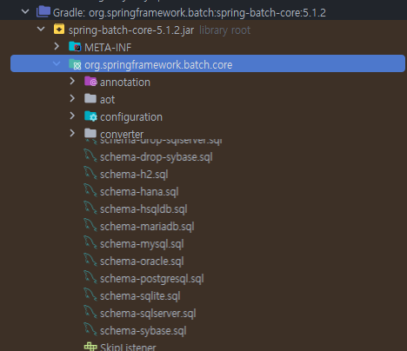The image size is (407, 351).
Task: Click the SQL icon of schema-sqlite.sql
Action: [90, 295]
